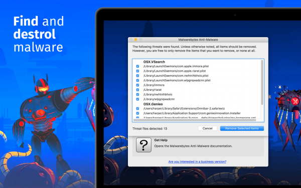
Task: Click the horizontal scrollbar of threat list
Action: pyautogui.click(x=195, y=120)
